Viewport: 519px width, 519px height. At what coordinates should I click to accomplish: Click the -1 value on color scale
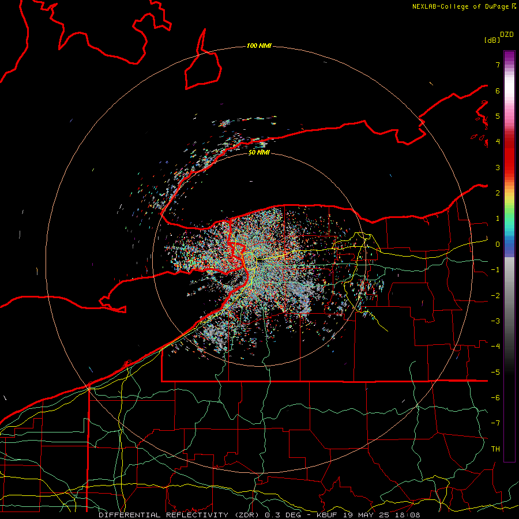[495, 270]
